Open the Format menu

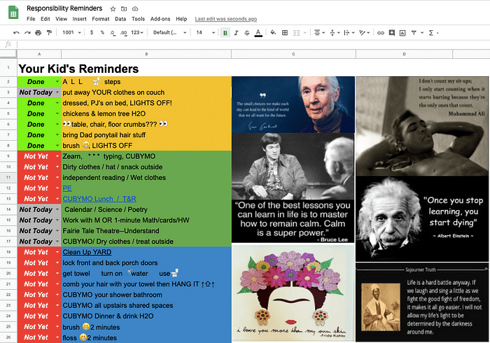pos(101,19)
